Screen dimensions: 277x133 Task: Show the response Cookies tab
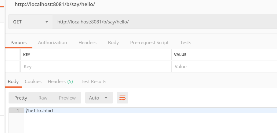pos(33,82)
